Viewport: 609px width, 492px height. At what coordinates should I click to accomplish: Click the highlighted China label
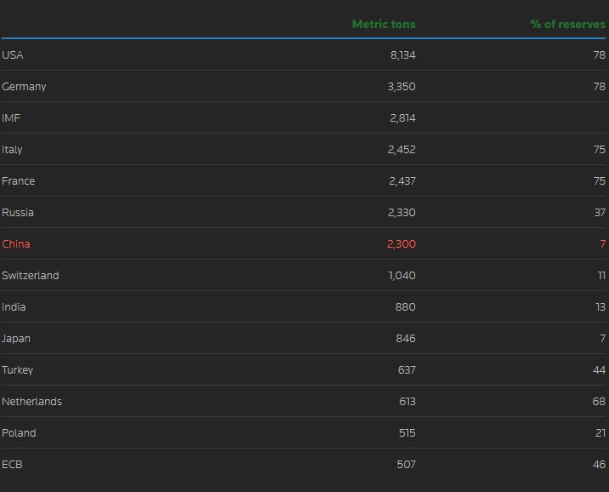click(16, 244)
